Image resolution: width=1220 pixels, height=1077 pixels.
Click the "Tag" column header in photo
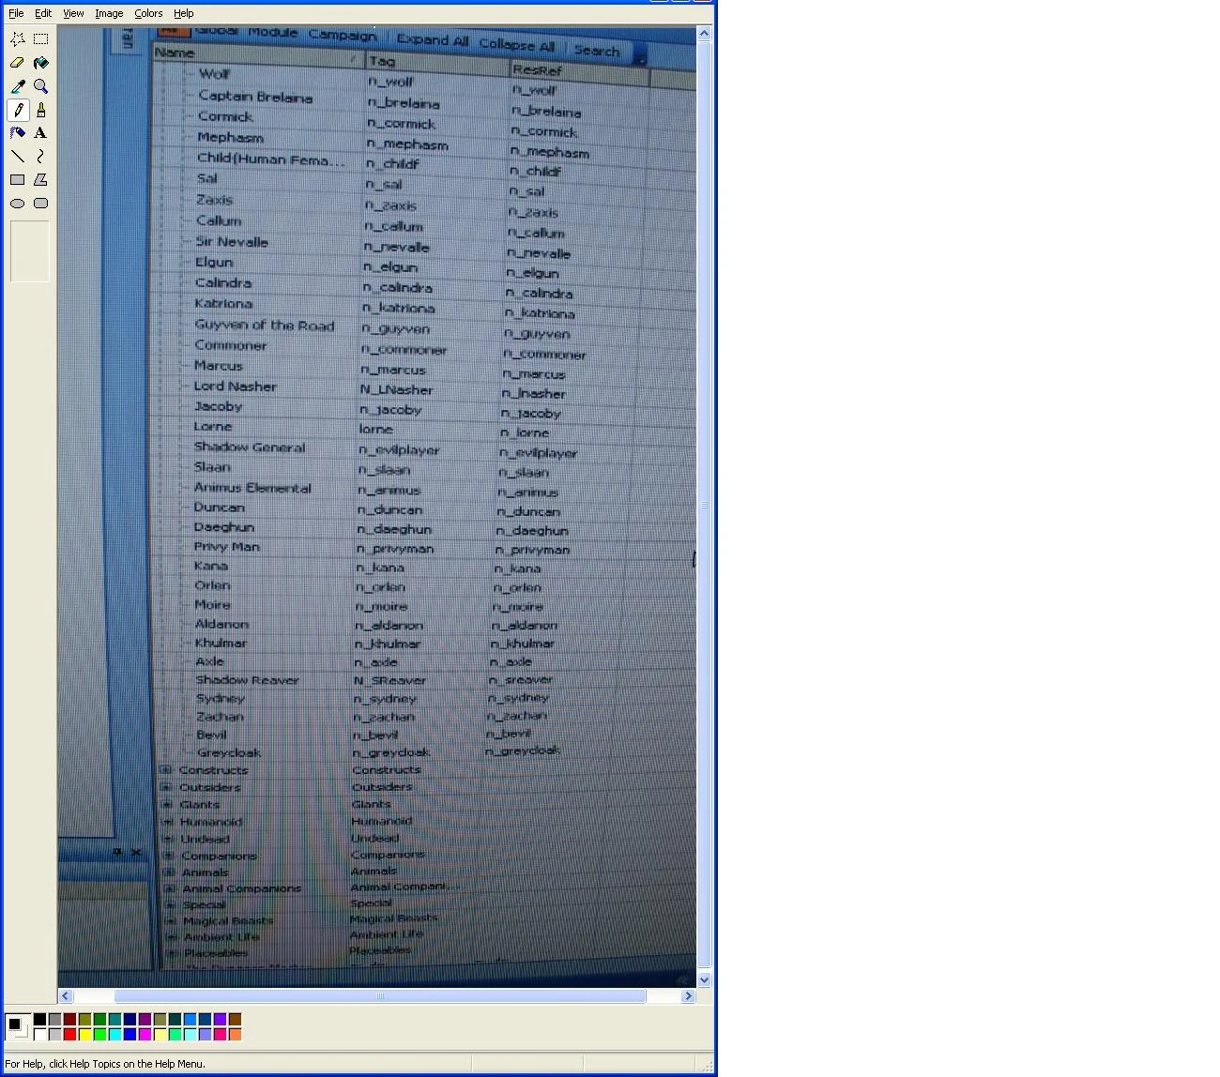(437, 64)
